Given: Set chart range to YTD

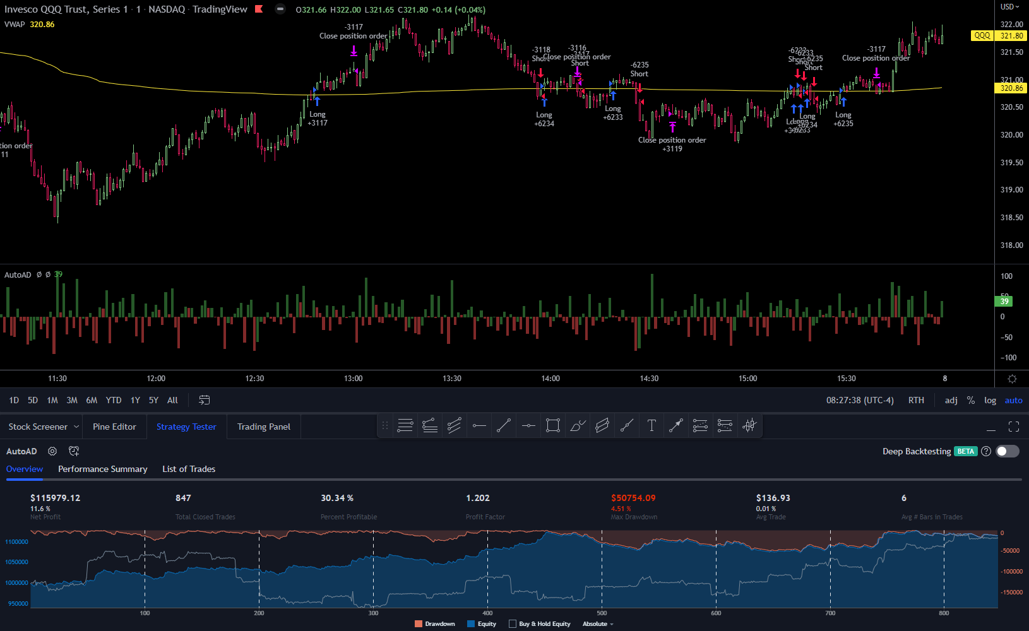Looking at the screenshot, I should click(x=114, y=400).
